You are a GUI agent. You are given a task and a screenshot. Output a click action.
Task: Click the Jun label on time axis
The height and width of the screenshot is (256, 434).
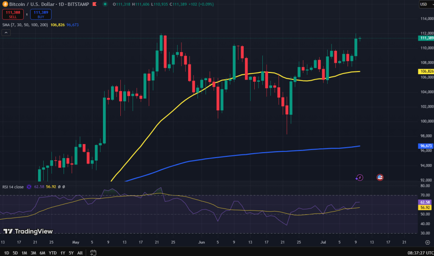tap(201, 242)
